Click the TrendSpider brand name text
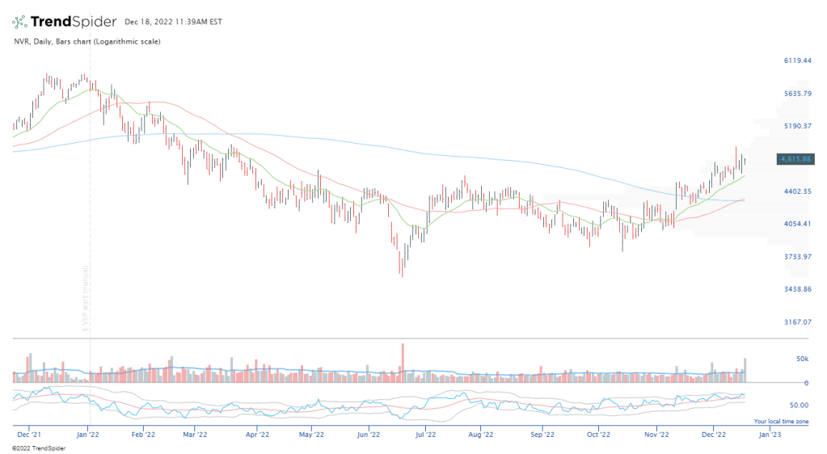The image size is (827, 454). point(74,22)
